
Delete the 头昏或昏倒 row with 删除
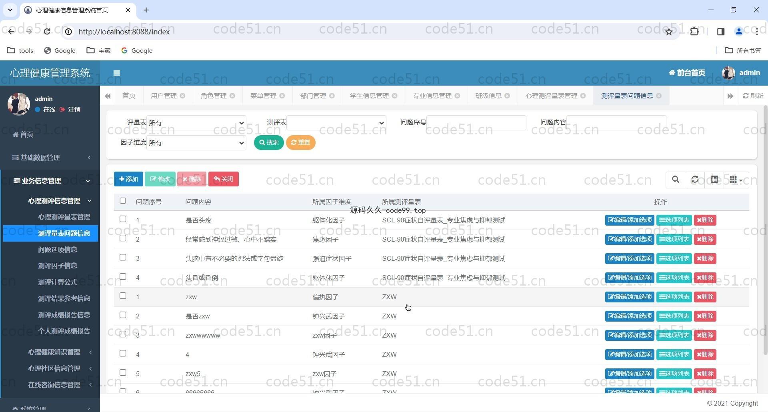(x=705, y=278)
